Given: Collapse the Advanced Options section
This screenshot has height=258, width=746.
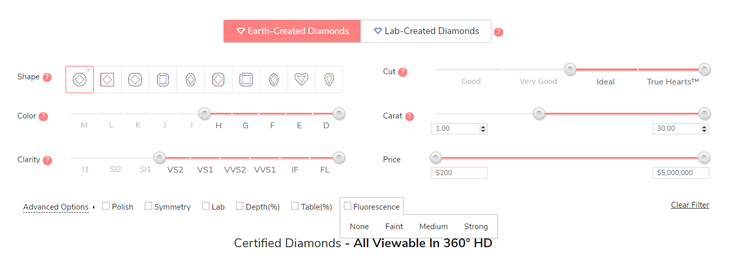Looking at the screenshot, I should point(56,207).
